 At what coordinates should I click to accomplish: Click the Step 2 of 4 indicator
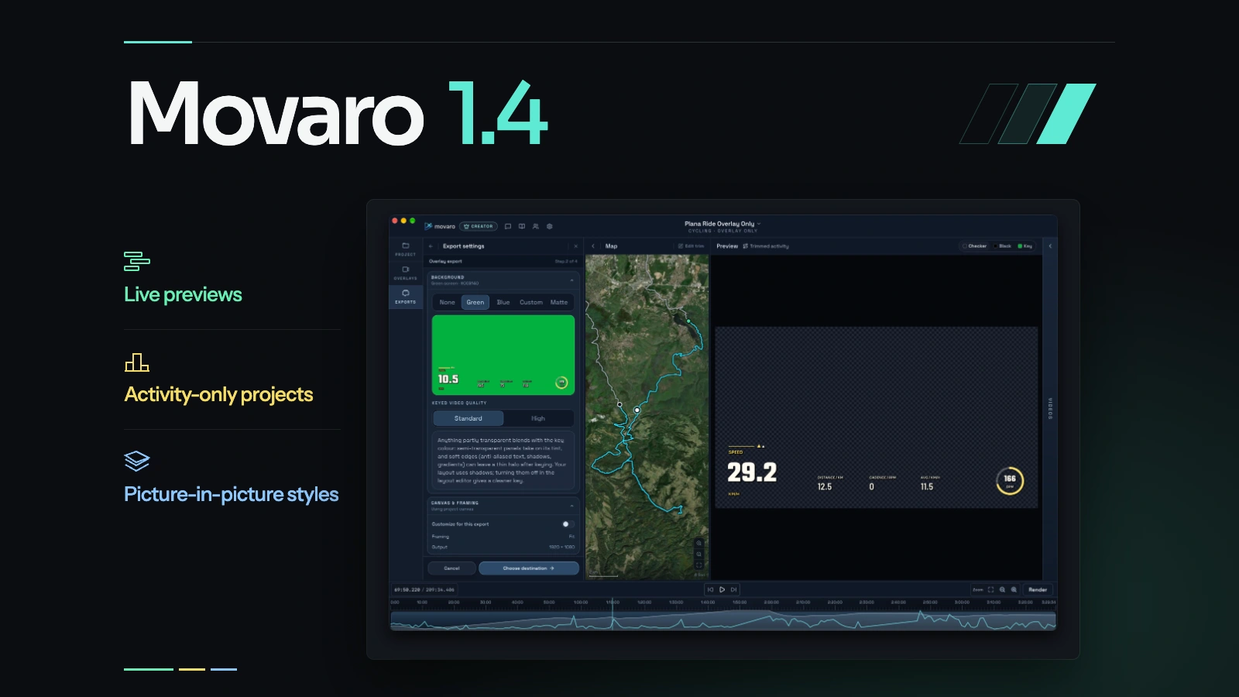[x=566, y=261]
